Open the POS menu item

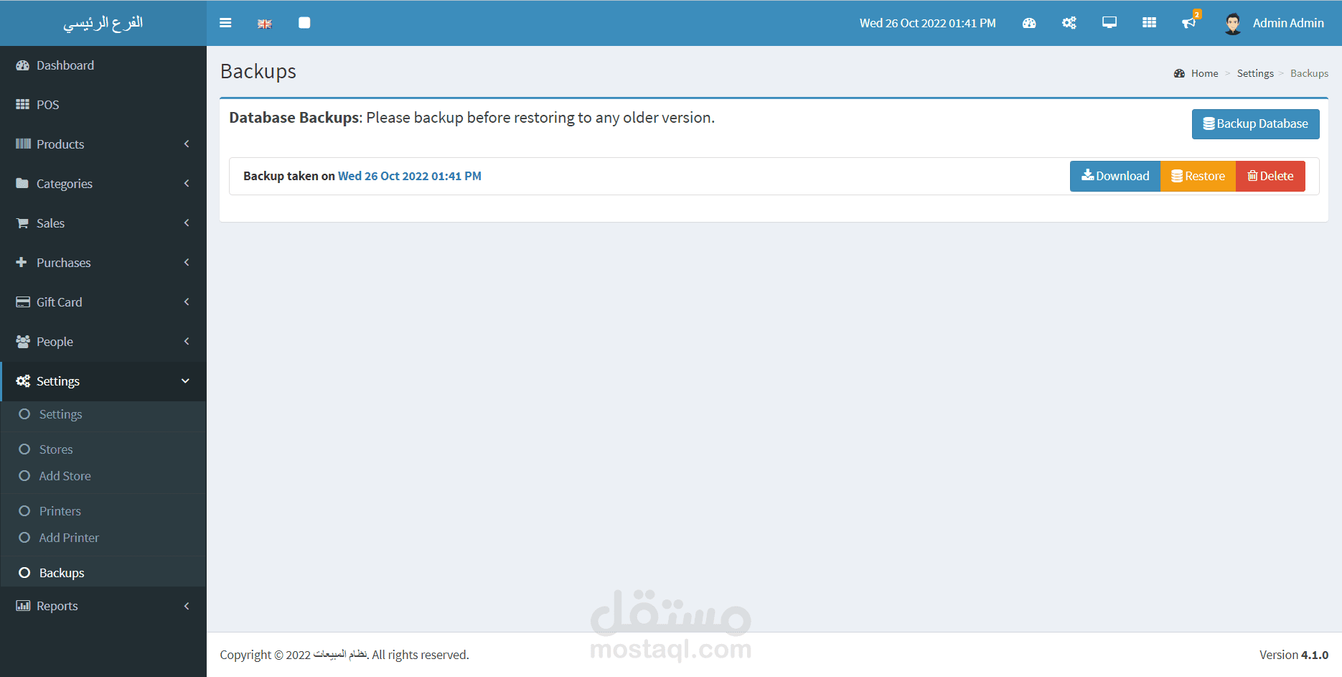click(x=103, y=105)
